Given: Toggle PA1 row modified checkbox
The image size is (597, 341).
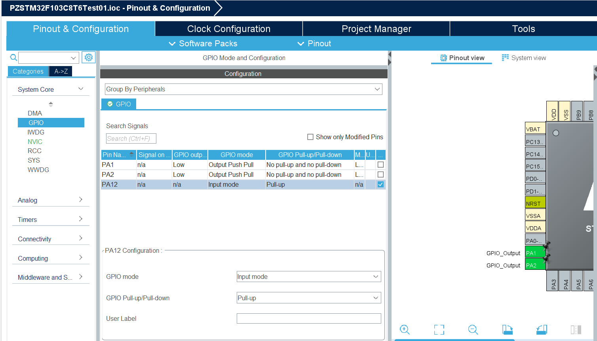Looking at the screenshot, I should click(x=380, y=165).
